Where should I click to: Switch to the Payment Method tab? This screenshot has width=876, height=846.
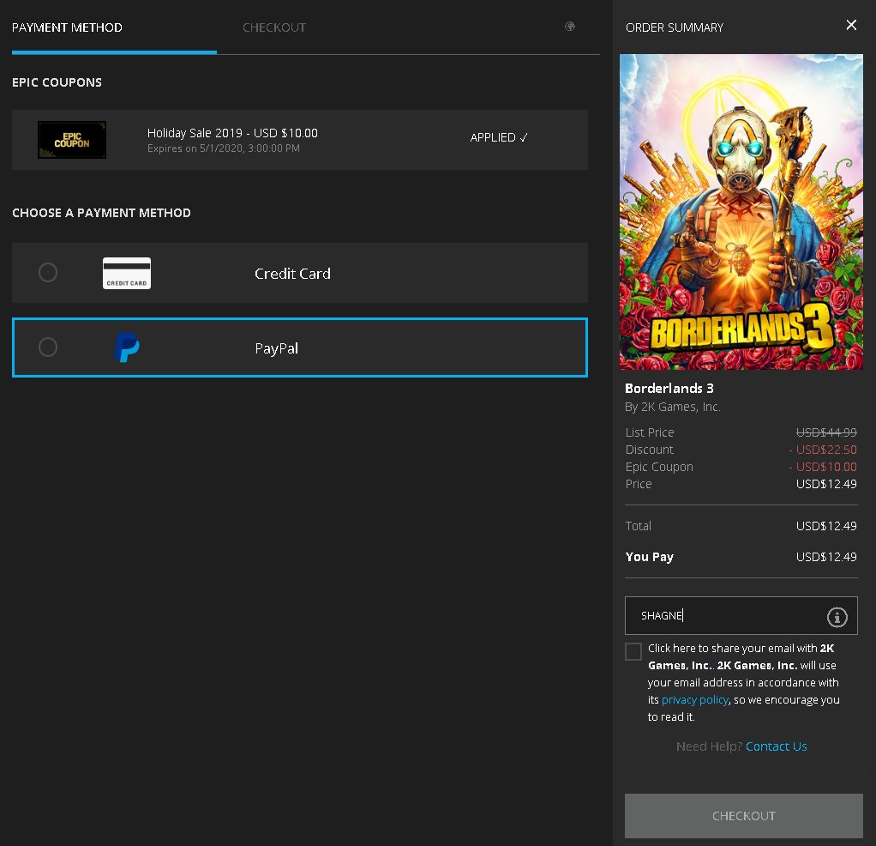pyautogui.click(x=67, y=27)
